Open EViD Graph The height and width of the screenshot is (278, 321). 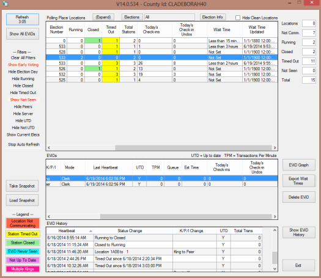click(299, 165)
